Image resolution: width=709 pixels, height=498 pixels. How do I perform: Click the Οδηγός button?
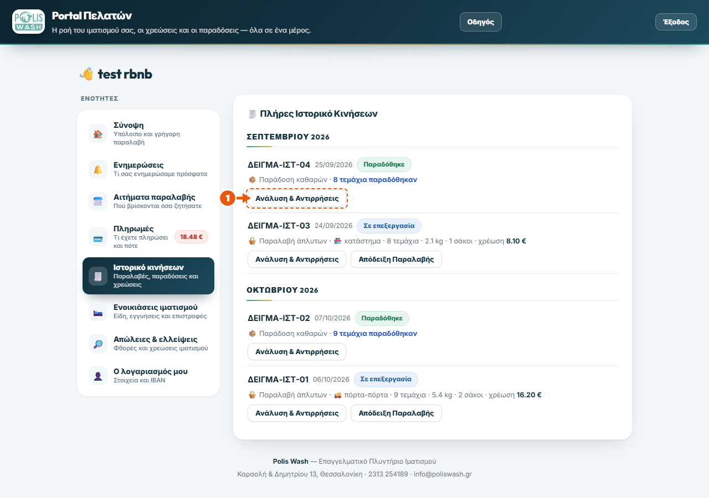coord(480,22)
